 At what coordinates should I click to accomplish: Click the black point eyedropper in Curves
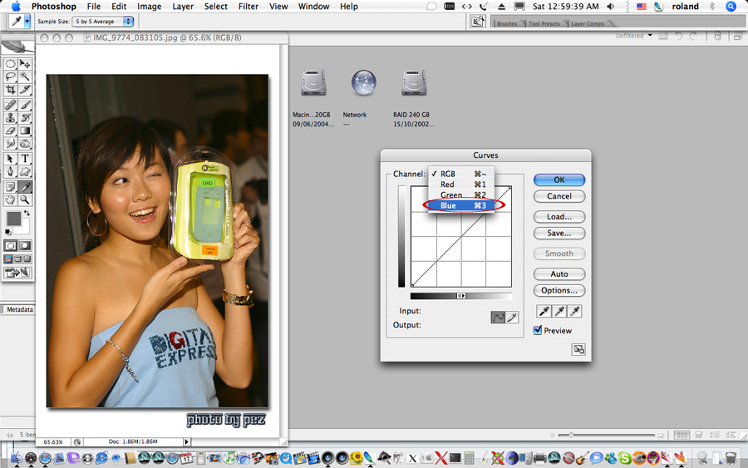coord(544,311)
